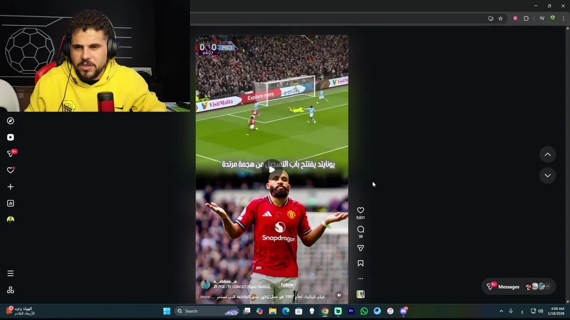Open WhatsApp from the taskbar
Screen dimensions: 570x320
click(364, 311)
